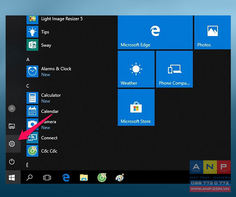Jump using letter Ê group header

pyautogui.click(x=27, y=165)
